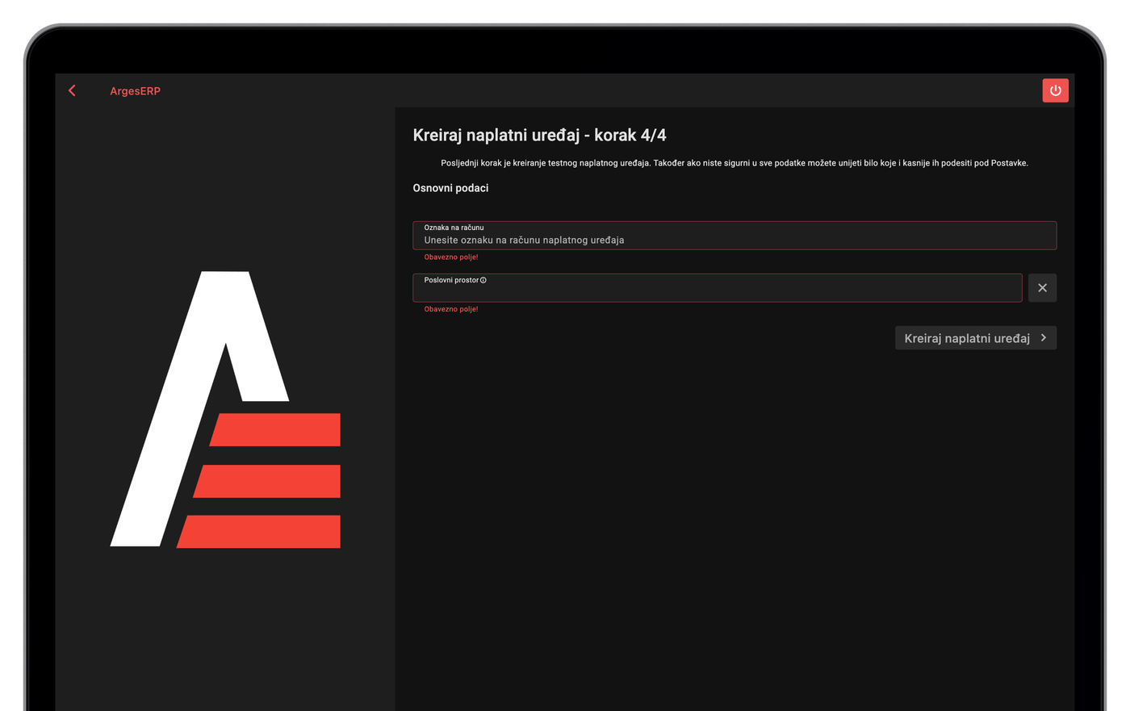
Task: Open the Poslovni prostor selection field
Action: coord(718,288)
